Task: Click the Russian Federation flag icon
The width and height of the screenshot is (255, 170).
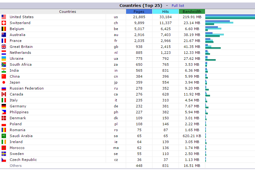Action: tap(4, 88)
